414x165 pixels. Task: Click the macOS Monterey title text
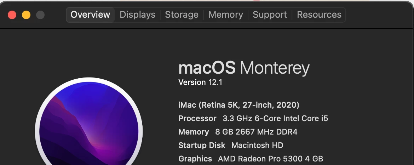tap(244, 68)
